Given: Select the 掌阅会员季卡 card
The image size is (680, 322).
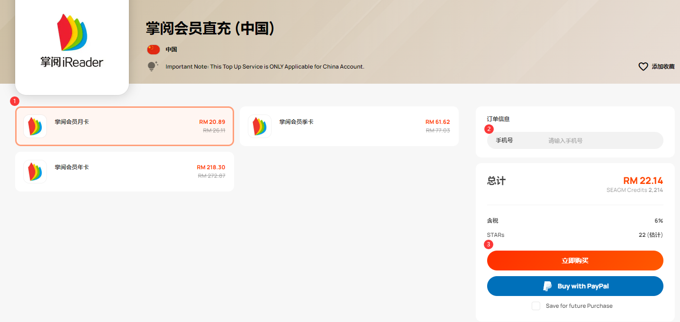Looking at the screenshot, I should click(x=349, y=126).
